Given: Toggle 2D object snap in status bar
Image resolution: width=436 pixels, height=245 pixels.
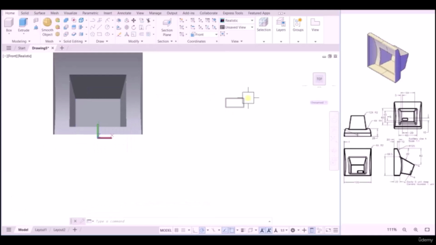Looking at the screenshot, I should pos(232,230).
